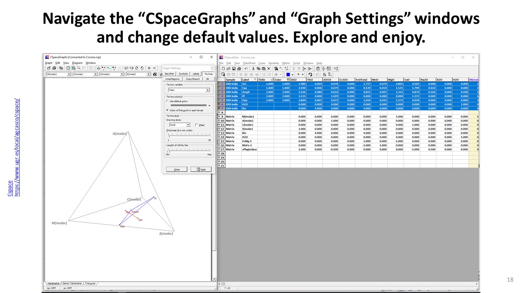Click the Save icon in CSpaceData toolbar
The image size is (522, 293).
(x=234, y=69)
